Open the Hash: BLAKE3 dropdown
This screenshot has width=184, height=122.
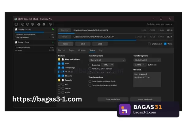click(147, 60)
